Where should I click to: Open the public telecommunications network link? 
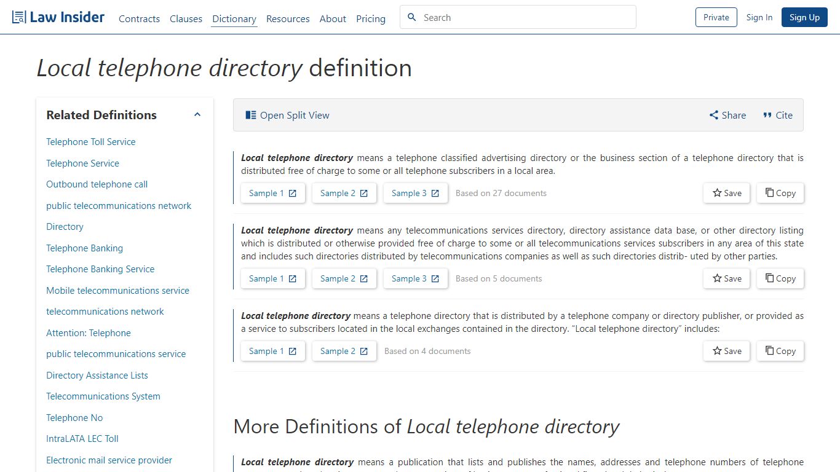tap(119, 206)
